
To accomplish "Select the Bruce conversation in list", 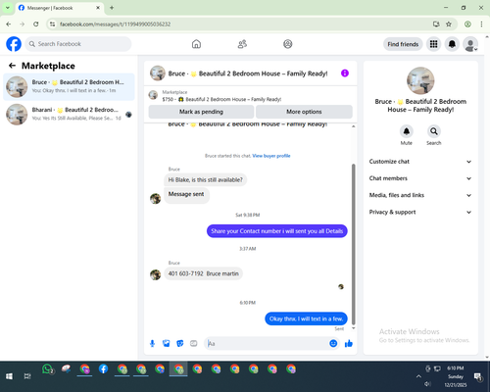I will (69, 86).
